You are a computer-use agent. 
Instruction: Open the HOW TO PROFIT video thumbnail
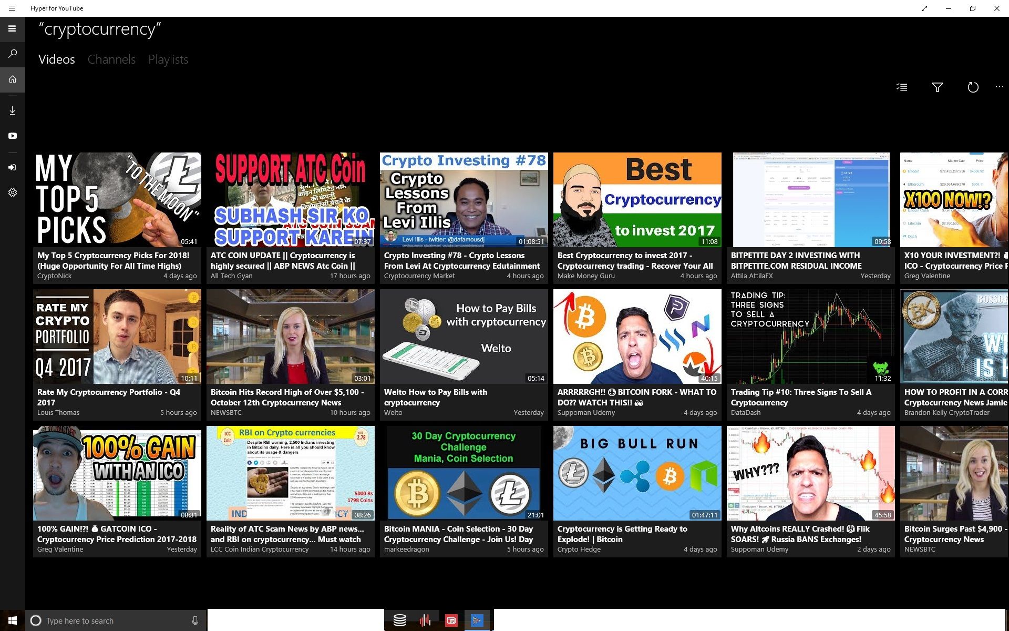pos(954,337)
